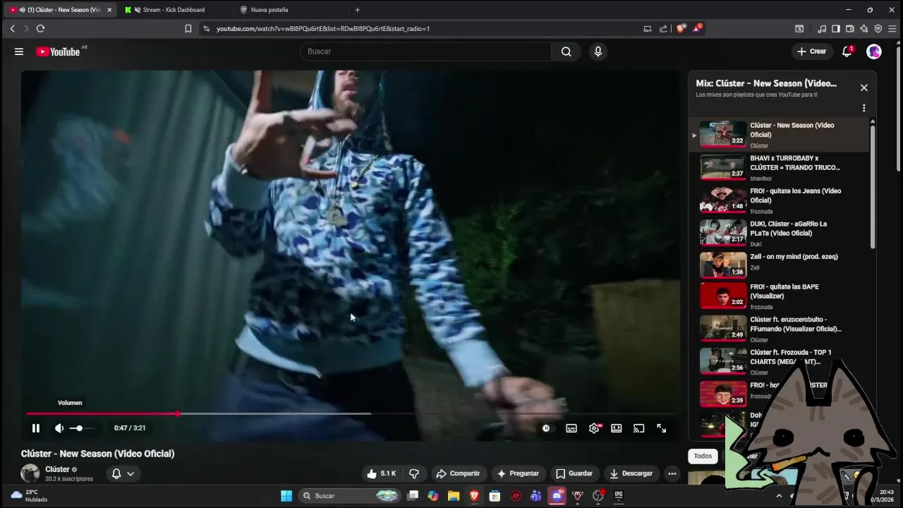
Task: Reload the page with the refresh icon
Action: pyautogui.click(x=40, y=28)
